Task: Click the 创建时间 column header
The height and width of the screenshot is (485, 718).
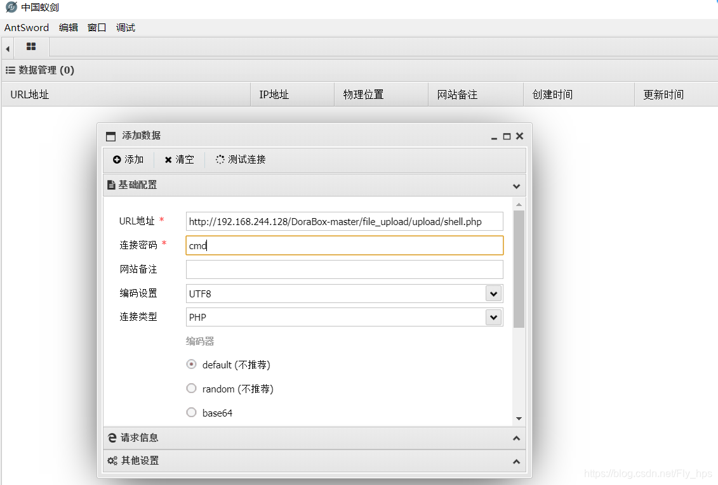Action: [579, 94]
